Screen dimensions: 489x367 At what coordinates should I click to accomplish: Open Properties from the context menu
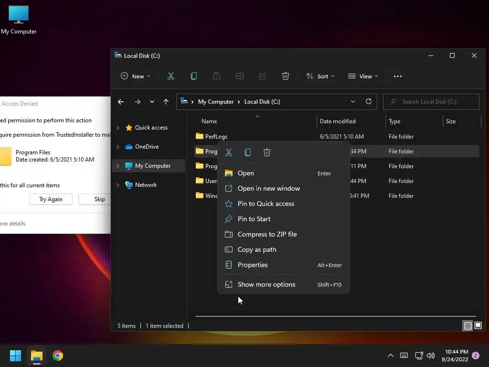coord(283,265)
